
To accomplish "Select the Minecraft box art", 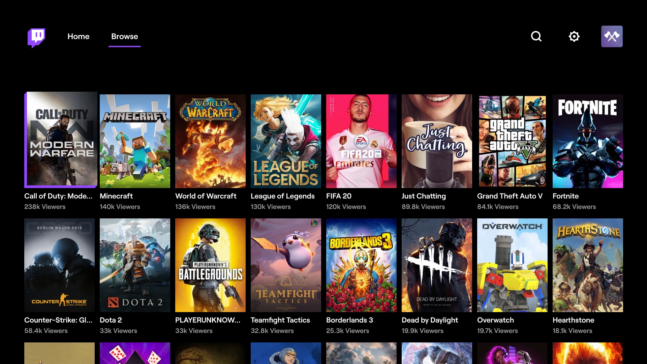I will pyautogui.click(x=135, y=141).
